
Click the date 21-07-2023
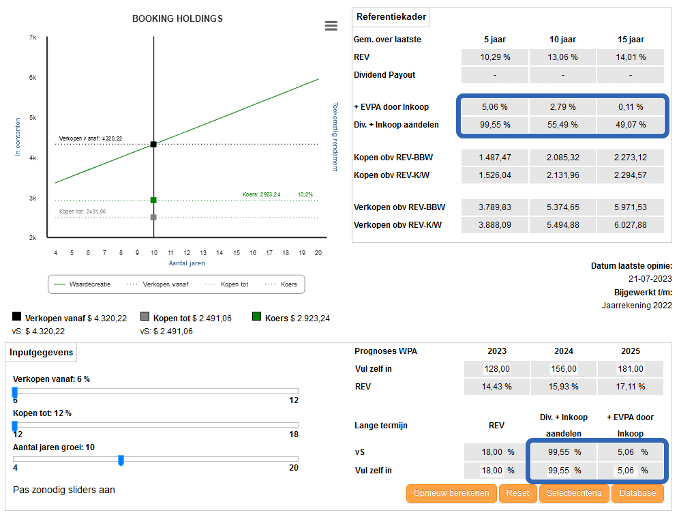coord(650,279)
